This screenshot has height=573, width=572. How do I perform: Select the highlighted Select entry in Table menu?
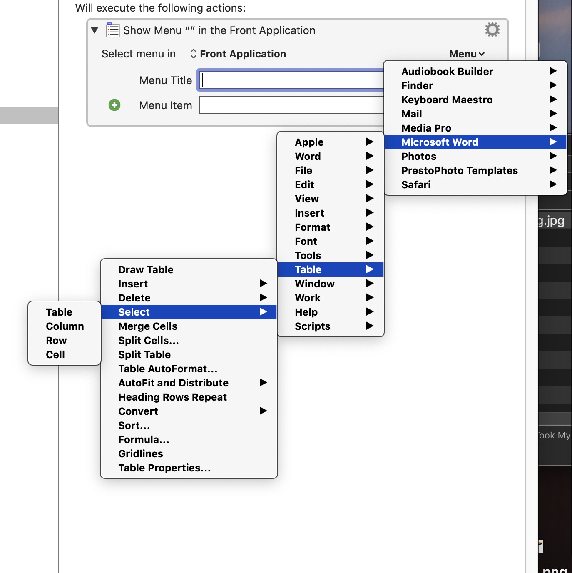pyautogui.click(x=189, y=312)
